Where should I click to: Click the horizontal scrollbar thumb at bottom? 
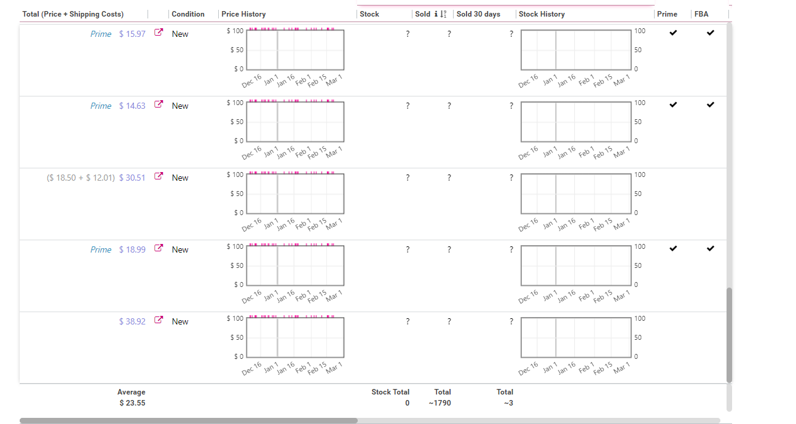coord(189,420)
